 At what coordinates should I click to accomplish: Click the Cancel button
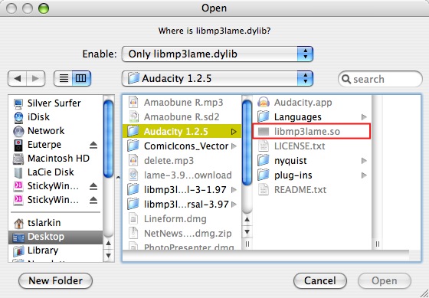click(320, 280)
